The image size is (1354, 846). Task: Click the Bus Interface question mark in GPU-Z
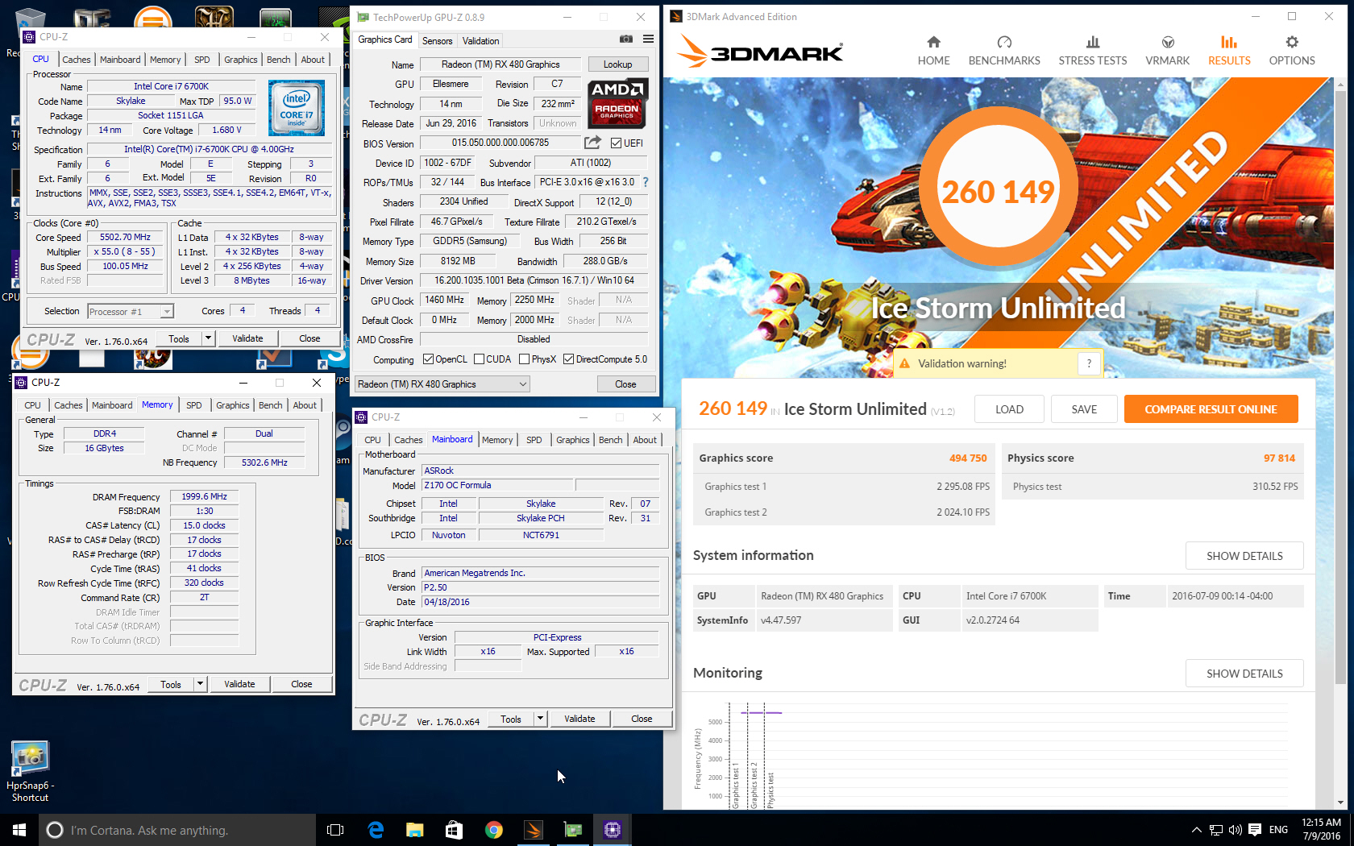coord(646,182)
